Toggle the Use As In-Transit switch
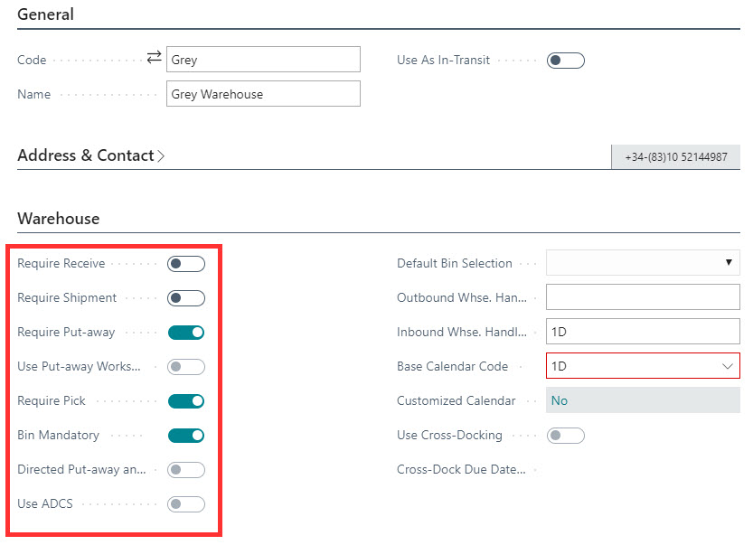This screenshot has height=545, width=753. point(566,61)
